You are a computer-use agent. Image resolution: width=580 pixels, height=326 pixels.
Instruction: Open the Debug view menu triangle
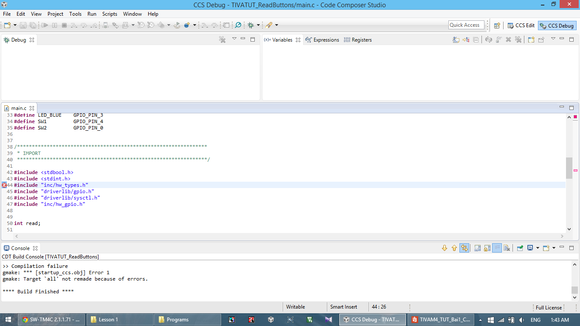[x=234, y=39]
